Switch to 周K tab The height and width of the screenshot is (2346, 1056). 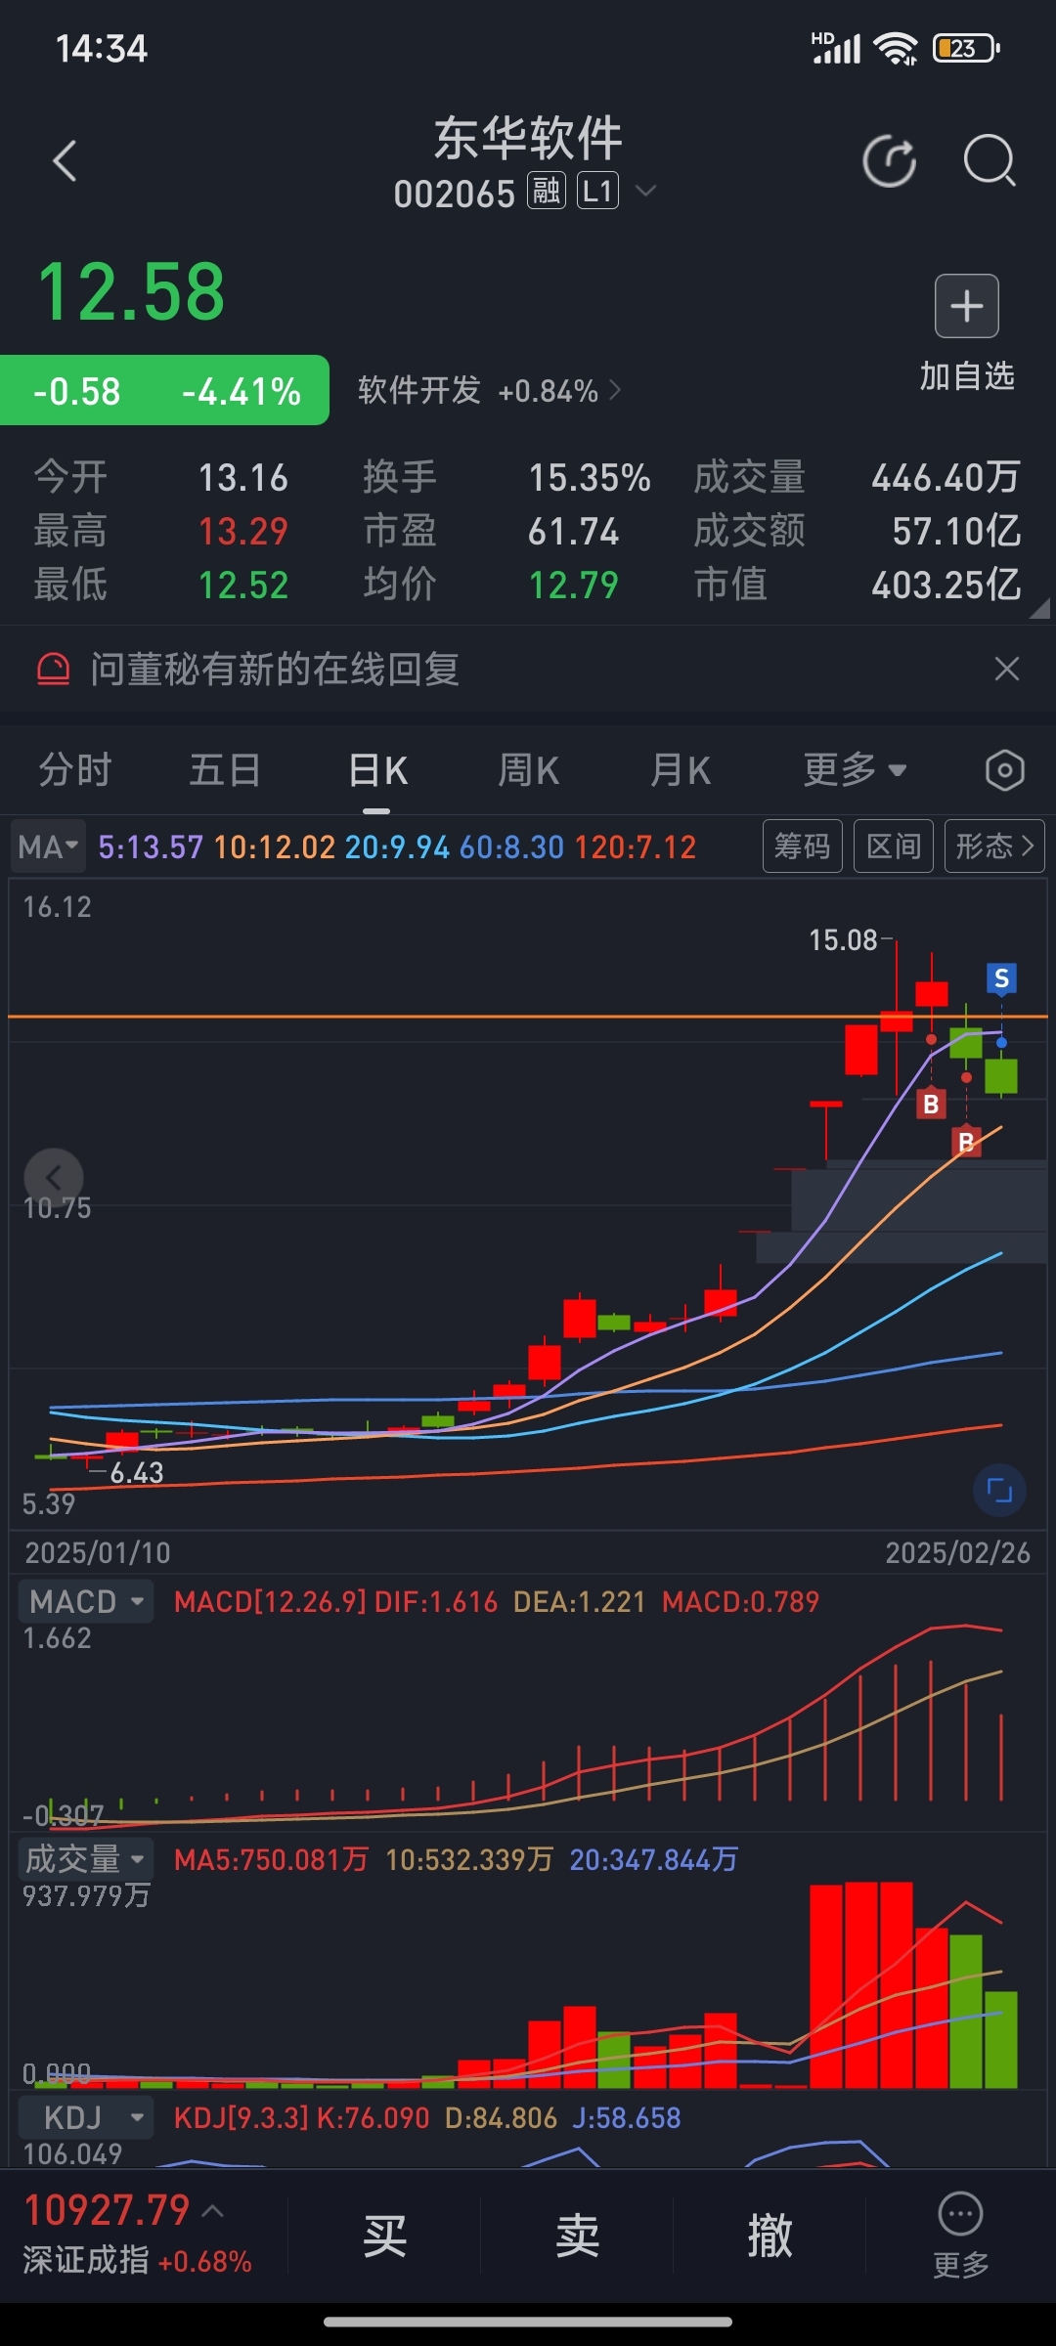click(529, 770)
